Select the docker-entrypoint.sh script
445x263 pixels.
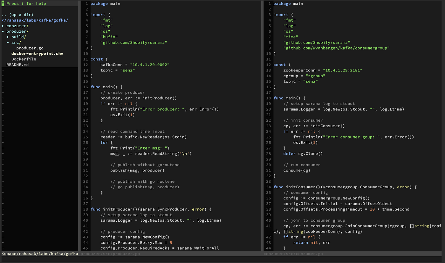tap(37, 53)
